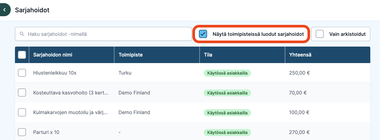This screenshot has width=380, height=140.
Task: Sort by Sarjahoidon nimi column header
Action: 53,55
